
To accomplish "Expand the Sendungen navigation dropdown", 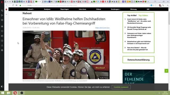I will 116,9.
